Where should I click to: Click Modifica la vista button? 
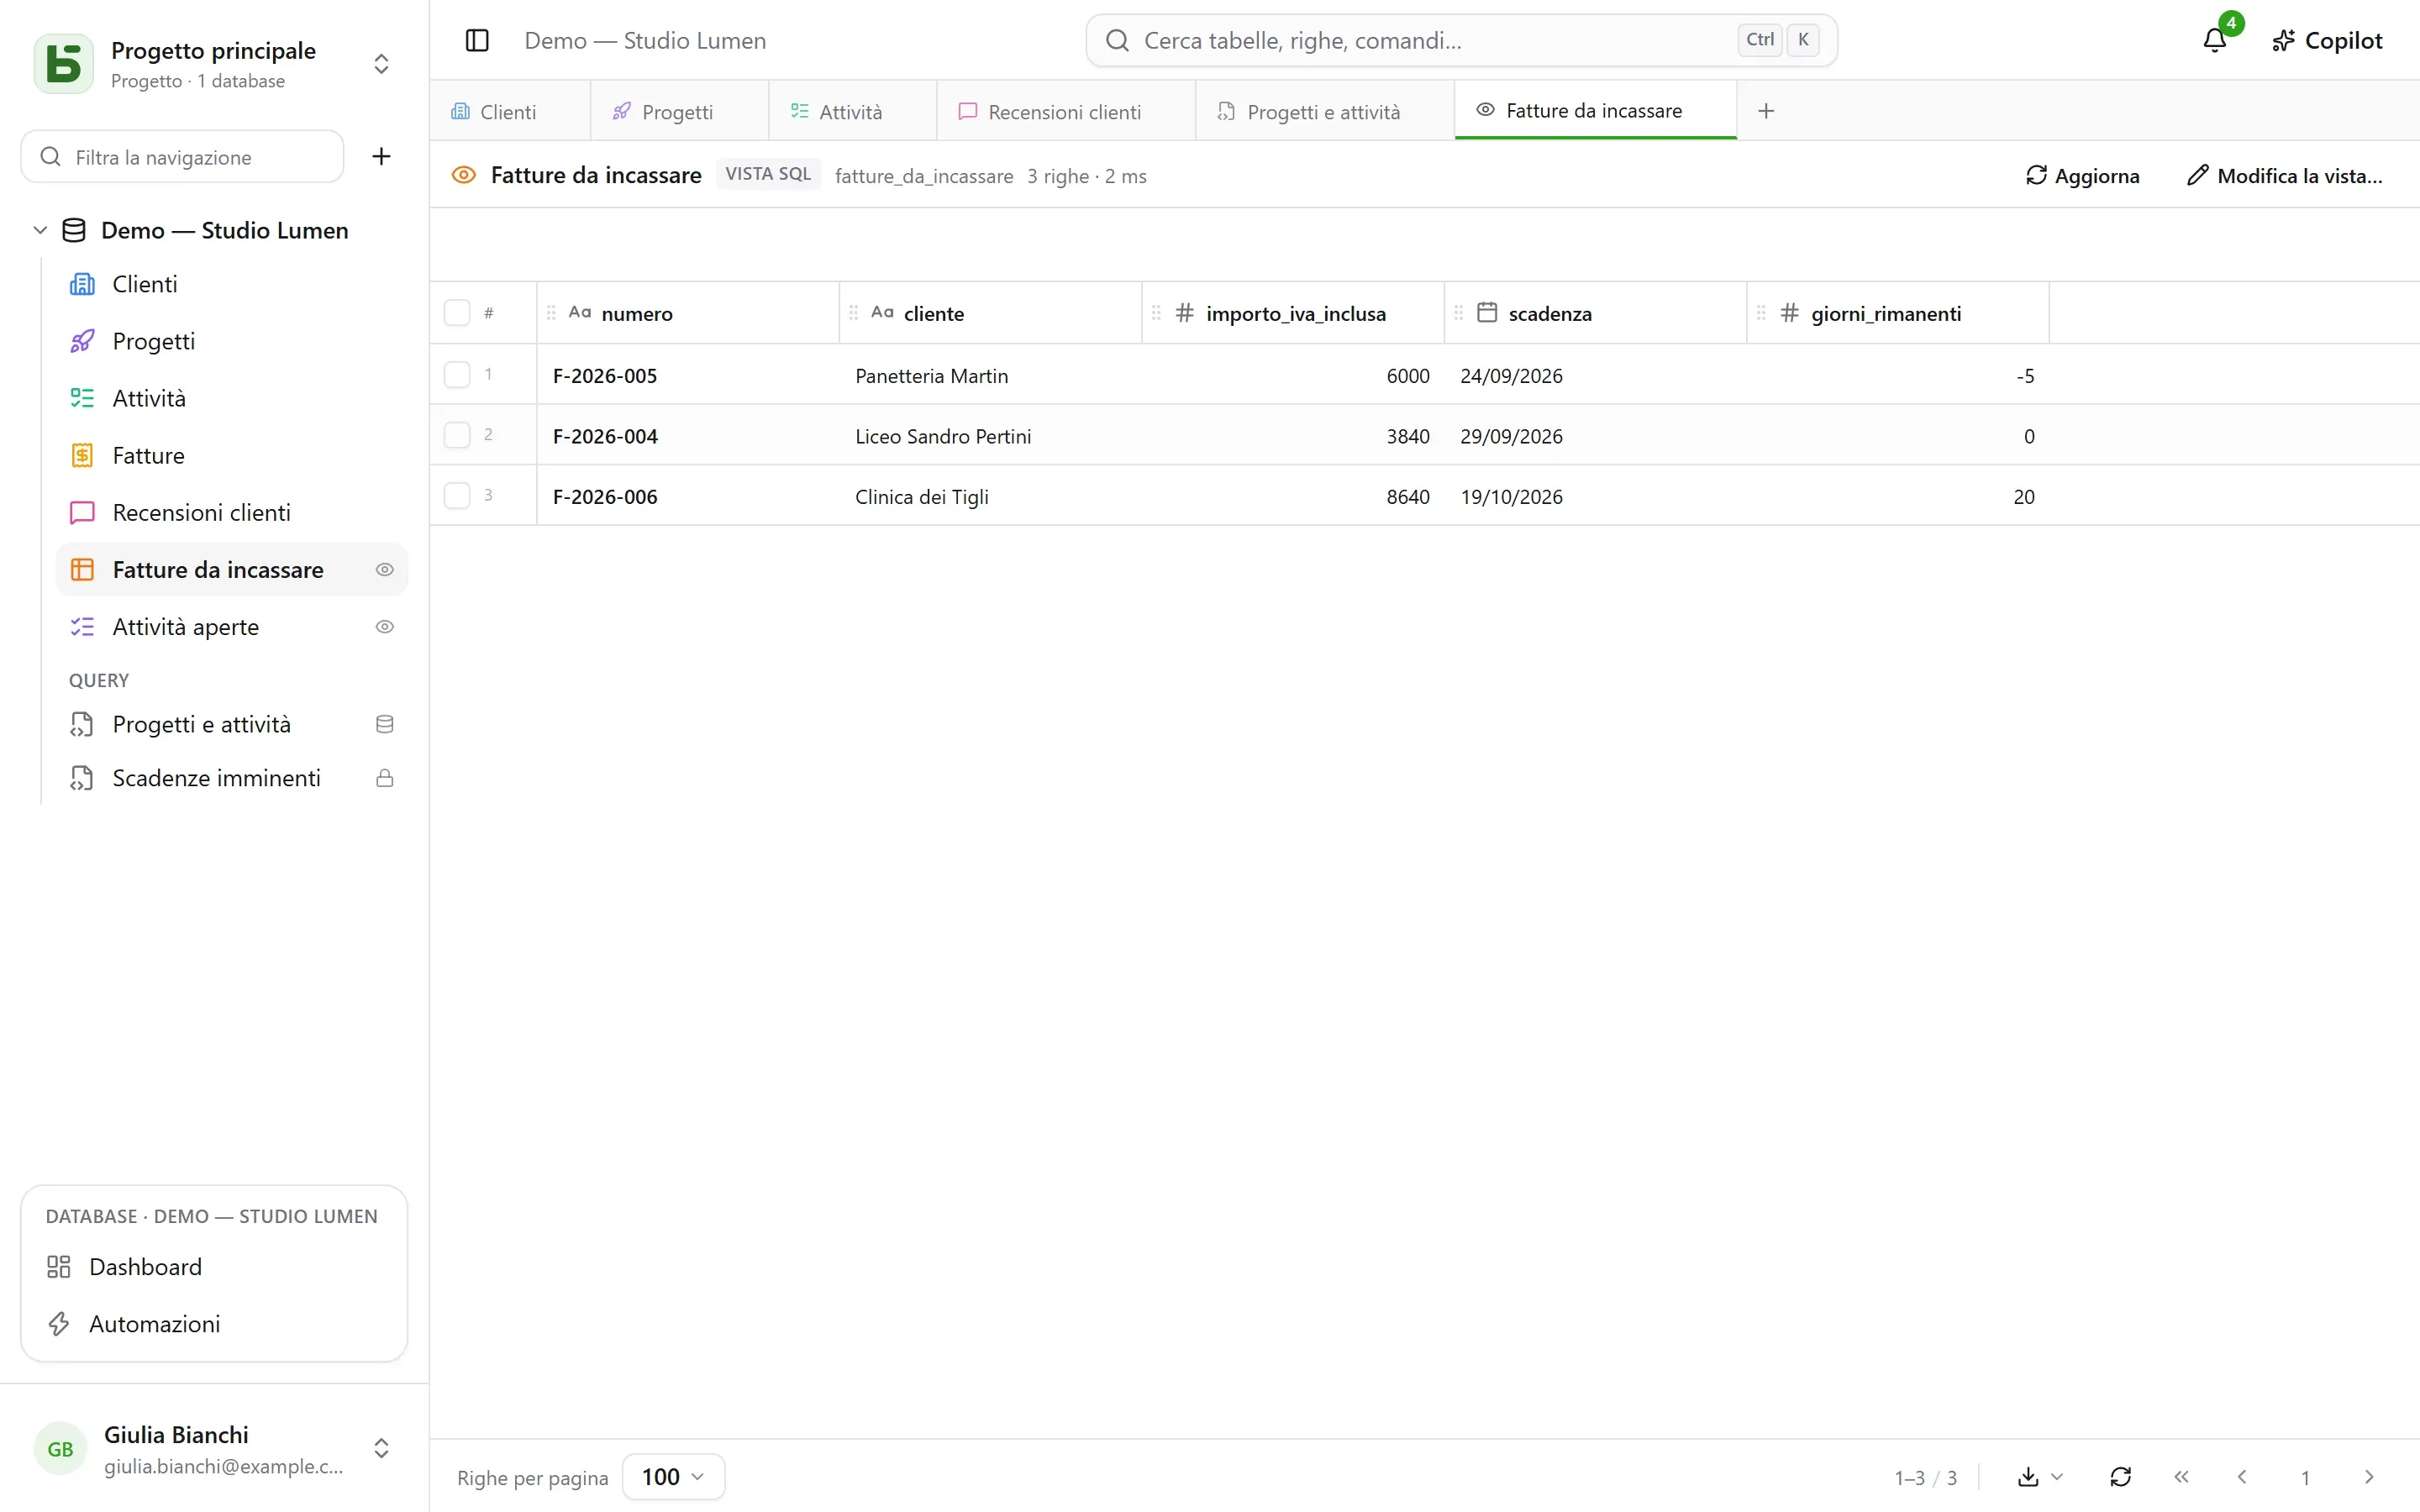2285,176
